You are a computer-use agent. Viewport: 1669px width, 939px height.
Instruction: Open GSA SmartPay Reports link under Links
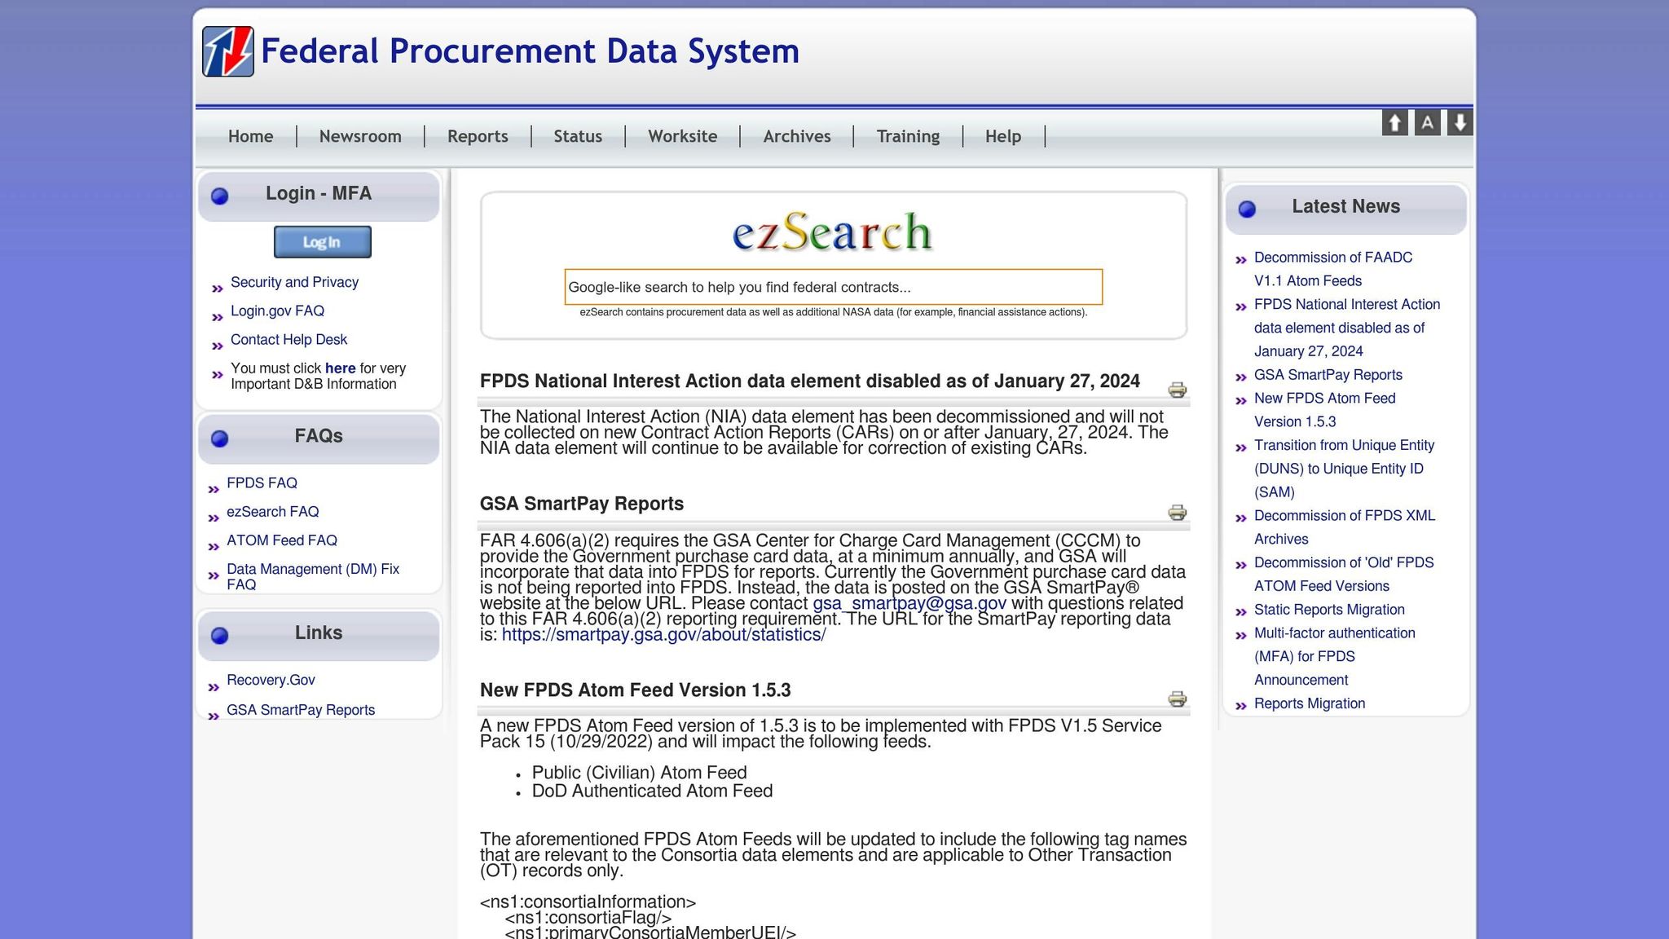click(301, 710)
